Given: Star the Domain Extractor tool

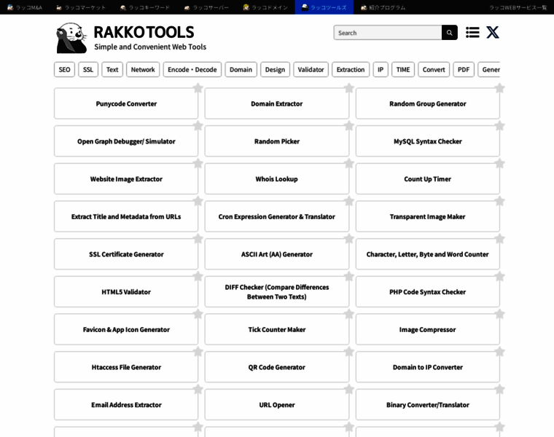Looking at the screenshot, I should [348, 88].
